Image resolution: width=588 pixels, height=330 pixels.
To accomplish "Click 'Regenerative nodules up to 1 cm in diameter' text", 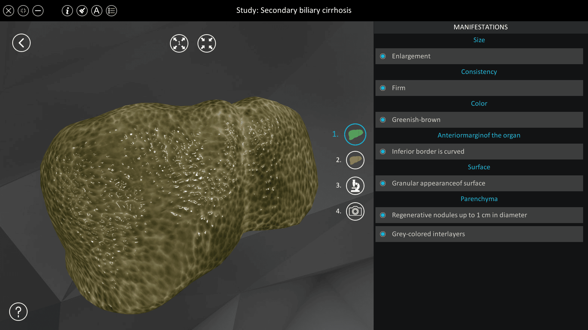I will point(459,215).
